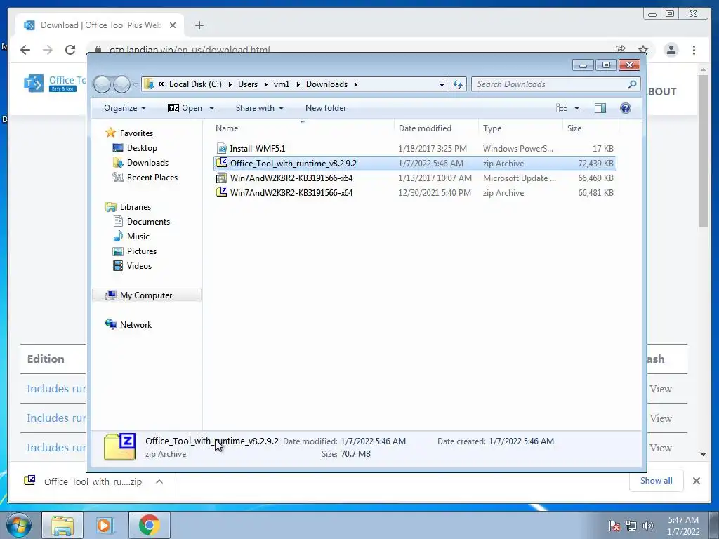Click the first View link on webpage

pos(660,389)
